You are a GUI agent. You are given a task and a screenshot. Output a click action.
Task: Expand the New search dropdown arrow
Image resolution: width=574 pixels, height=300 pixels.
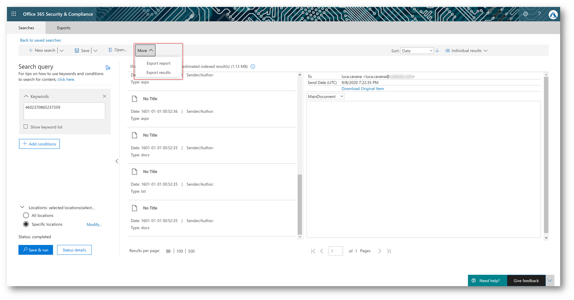pos(62,50)
